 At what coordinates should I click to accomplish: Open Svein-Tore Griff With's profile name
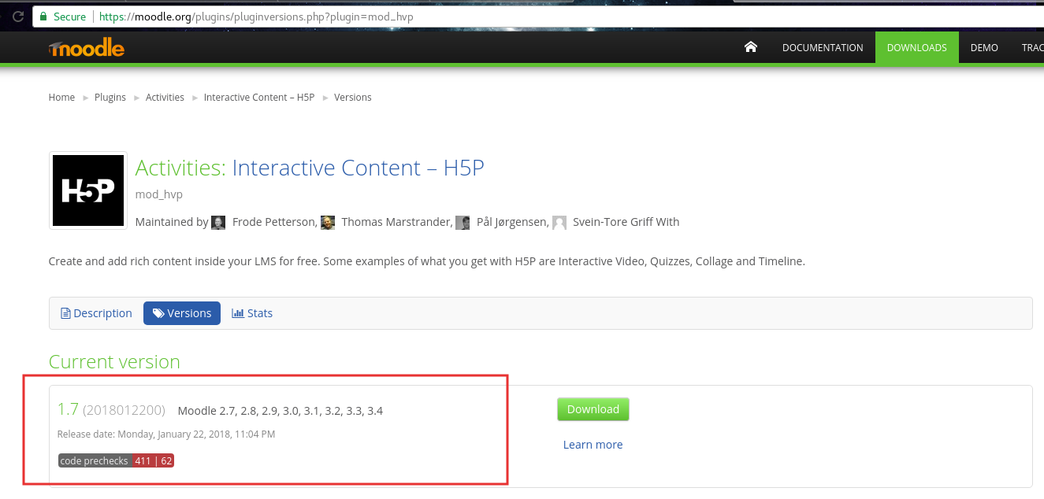click(x=626, y=222)
